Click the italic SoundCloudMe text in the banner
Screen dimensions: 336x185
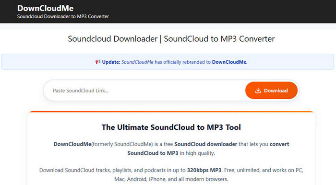(x=137, y=62)
